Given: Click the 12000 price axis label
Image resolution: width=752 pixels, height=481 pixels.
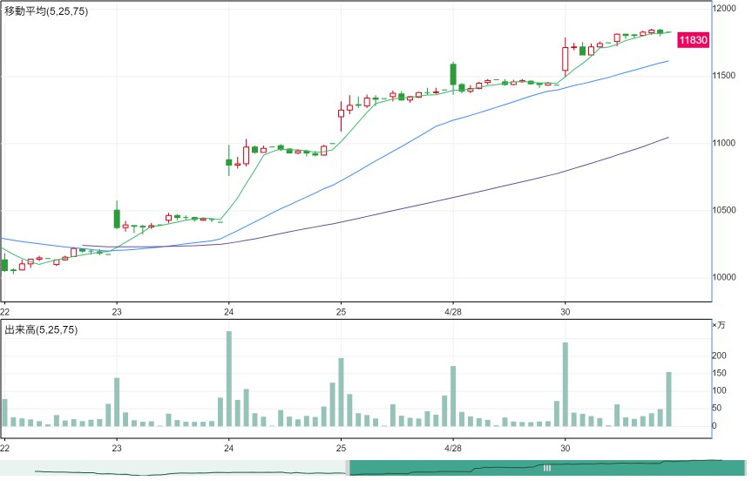Looking at the screenshot, I should pos(724,8).
